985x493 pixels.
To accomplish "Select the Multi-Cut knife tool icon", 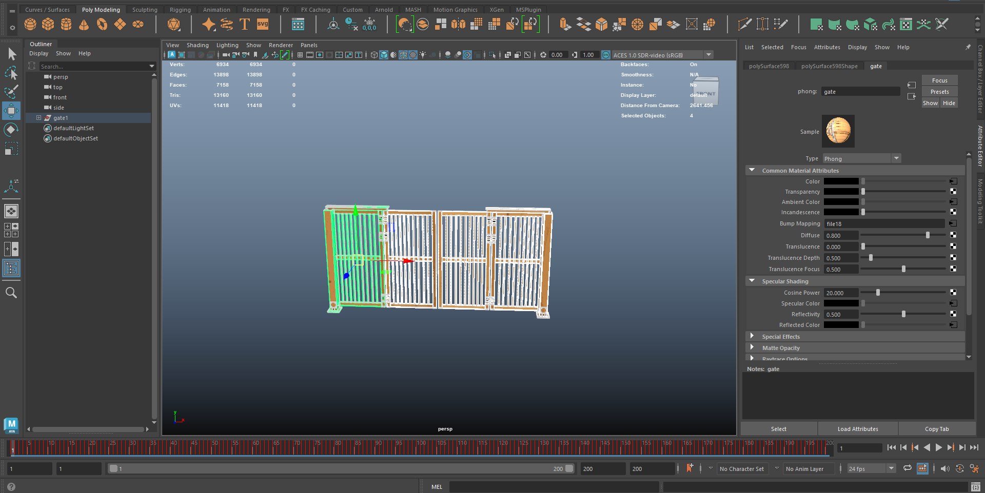I will point(744,24).
